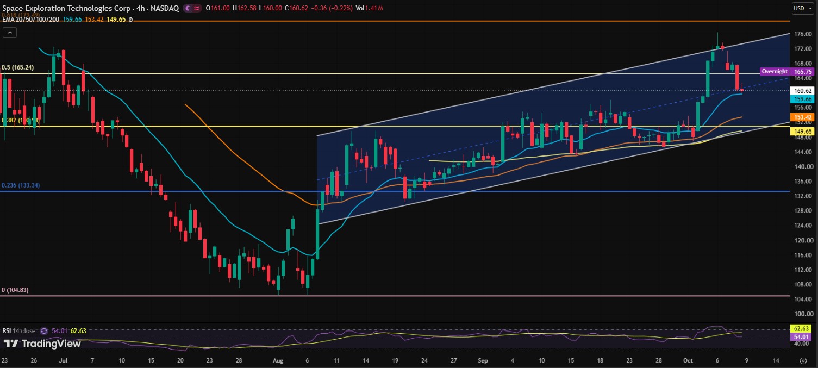Click the Oct label on the time axis

tap(688, 360)
